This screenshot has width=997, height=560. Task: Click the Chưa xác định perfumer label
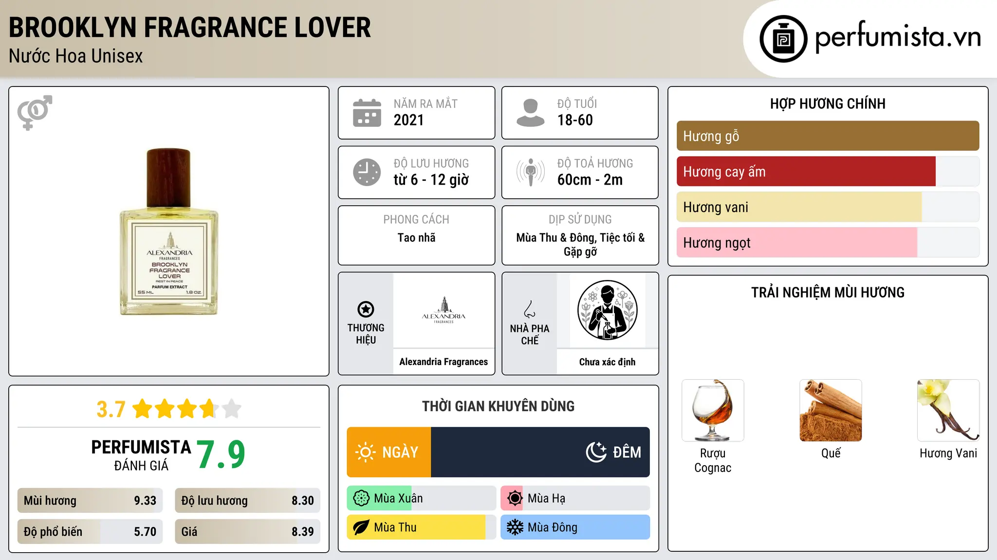click(607, 362)
